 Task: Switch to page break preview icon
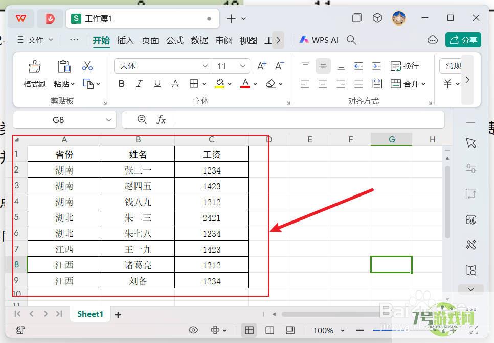[x=270, y=330]
